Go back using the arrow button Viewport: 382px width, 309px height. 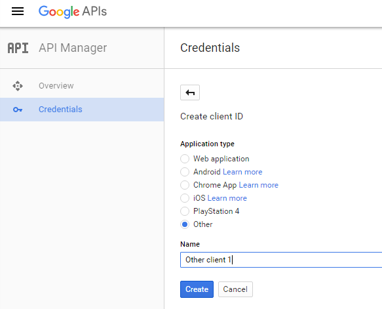(190, 93)
